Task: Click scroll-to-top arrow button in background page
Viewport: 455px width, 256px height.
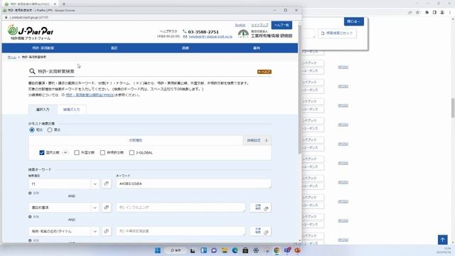Action: 442,240
